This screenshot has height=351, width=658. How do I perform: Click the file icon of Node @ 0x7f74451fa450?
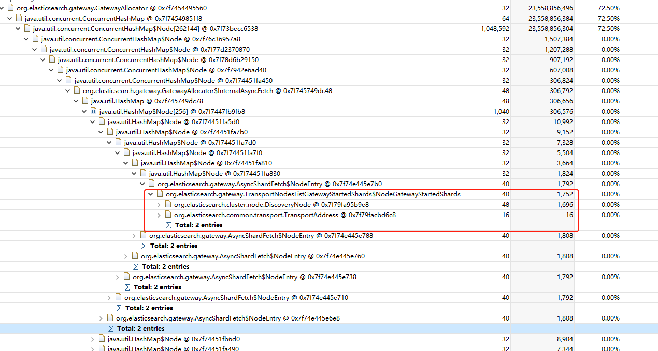(69, 81)
